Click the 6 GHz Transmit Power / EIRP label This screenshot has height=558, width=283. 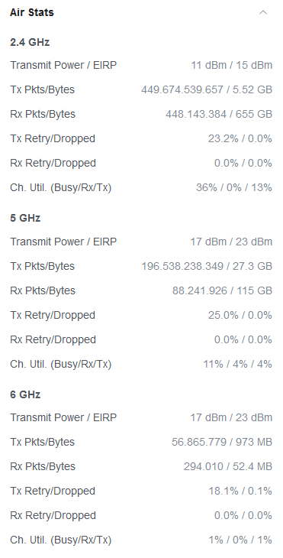click(x=63, y=417)
